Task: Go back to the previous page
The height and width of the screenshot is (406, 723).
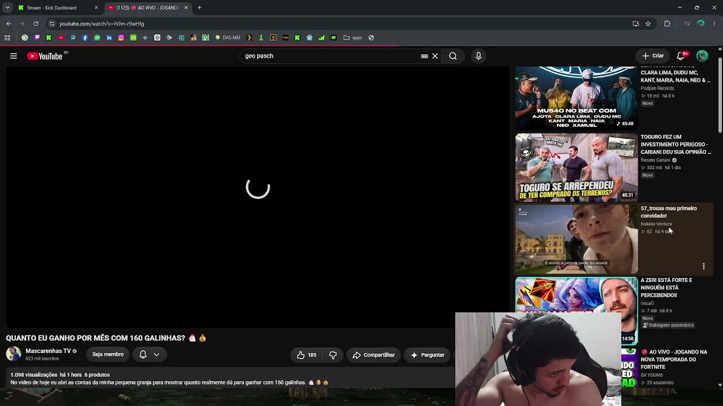Action: (8, 24)
